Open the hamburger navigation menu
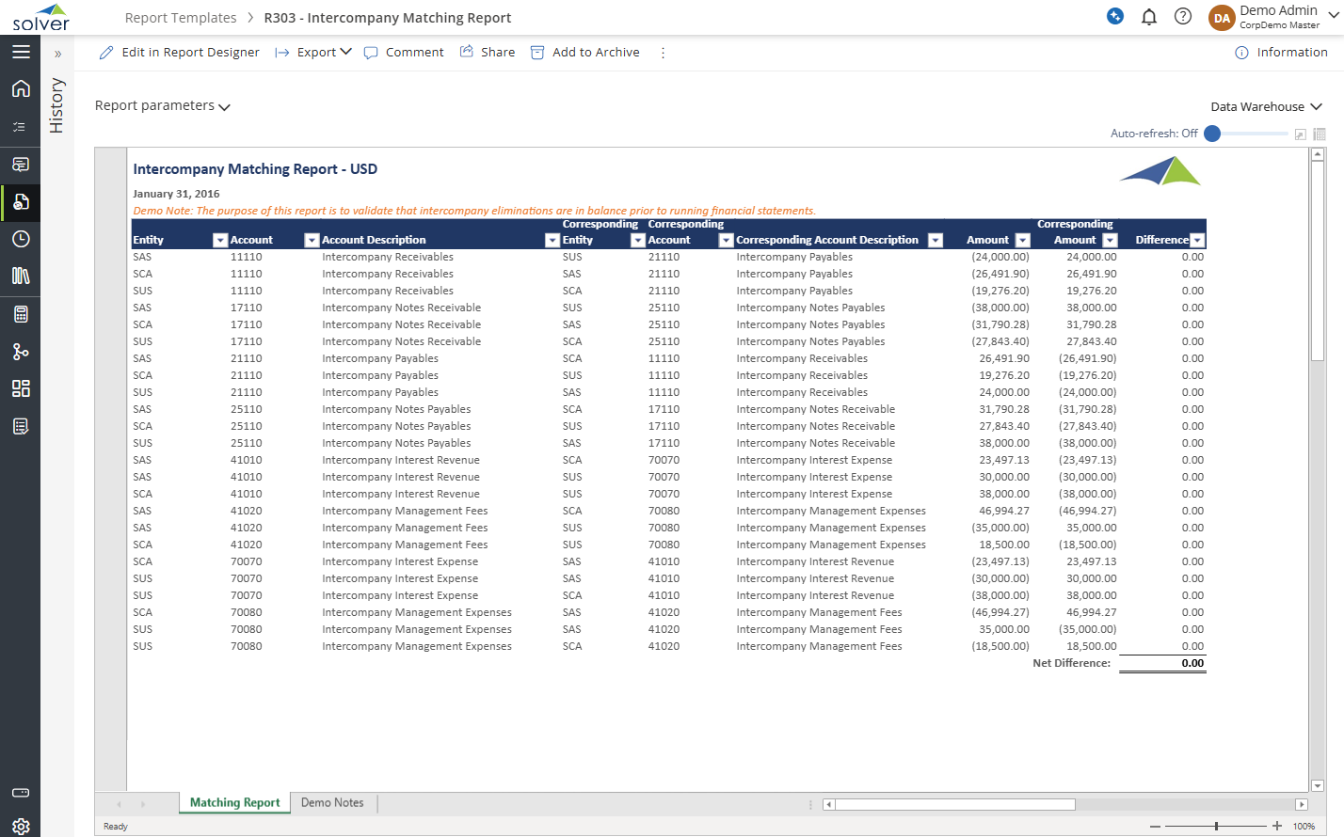 [x=21, y=53]
